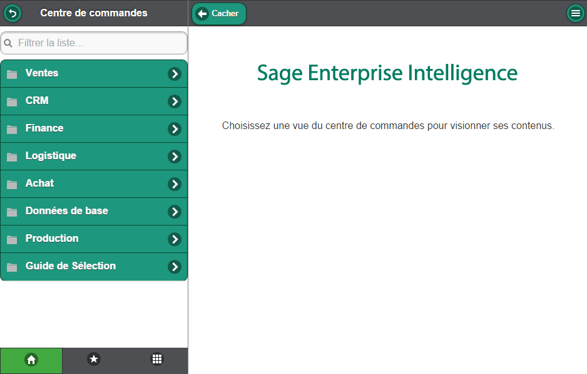Expand CRM using its chevron arrow
The width and height of the screenshot is (587, 374).
175,101
